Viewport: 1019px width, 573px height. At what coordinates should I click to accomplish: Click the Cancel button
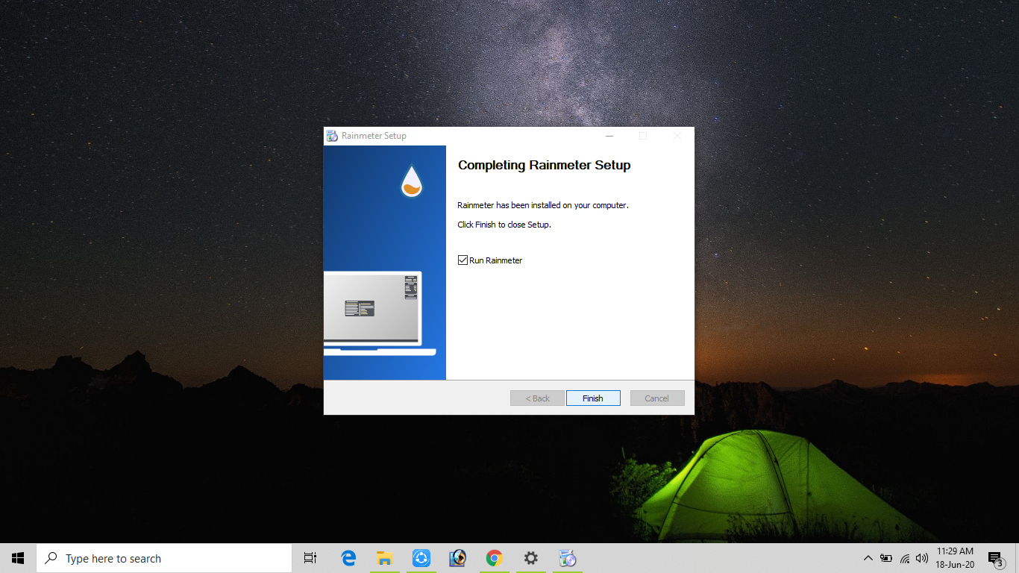coord(656,398)
